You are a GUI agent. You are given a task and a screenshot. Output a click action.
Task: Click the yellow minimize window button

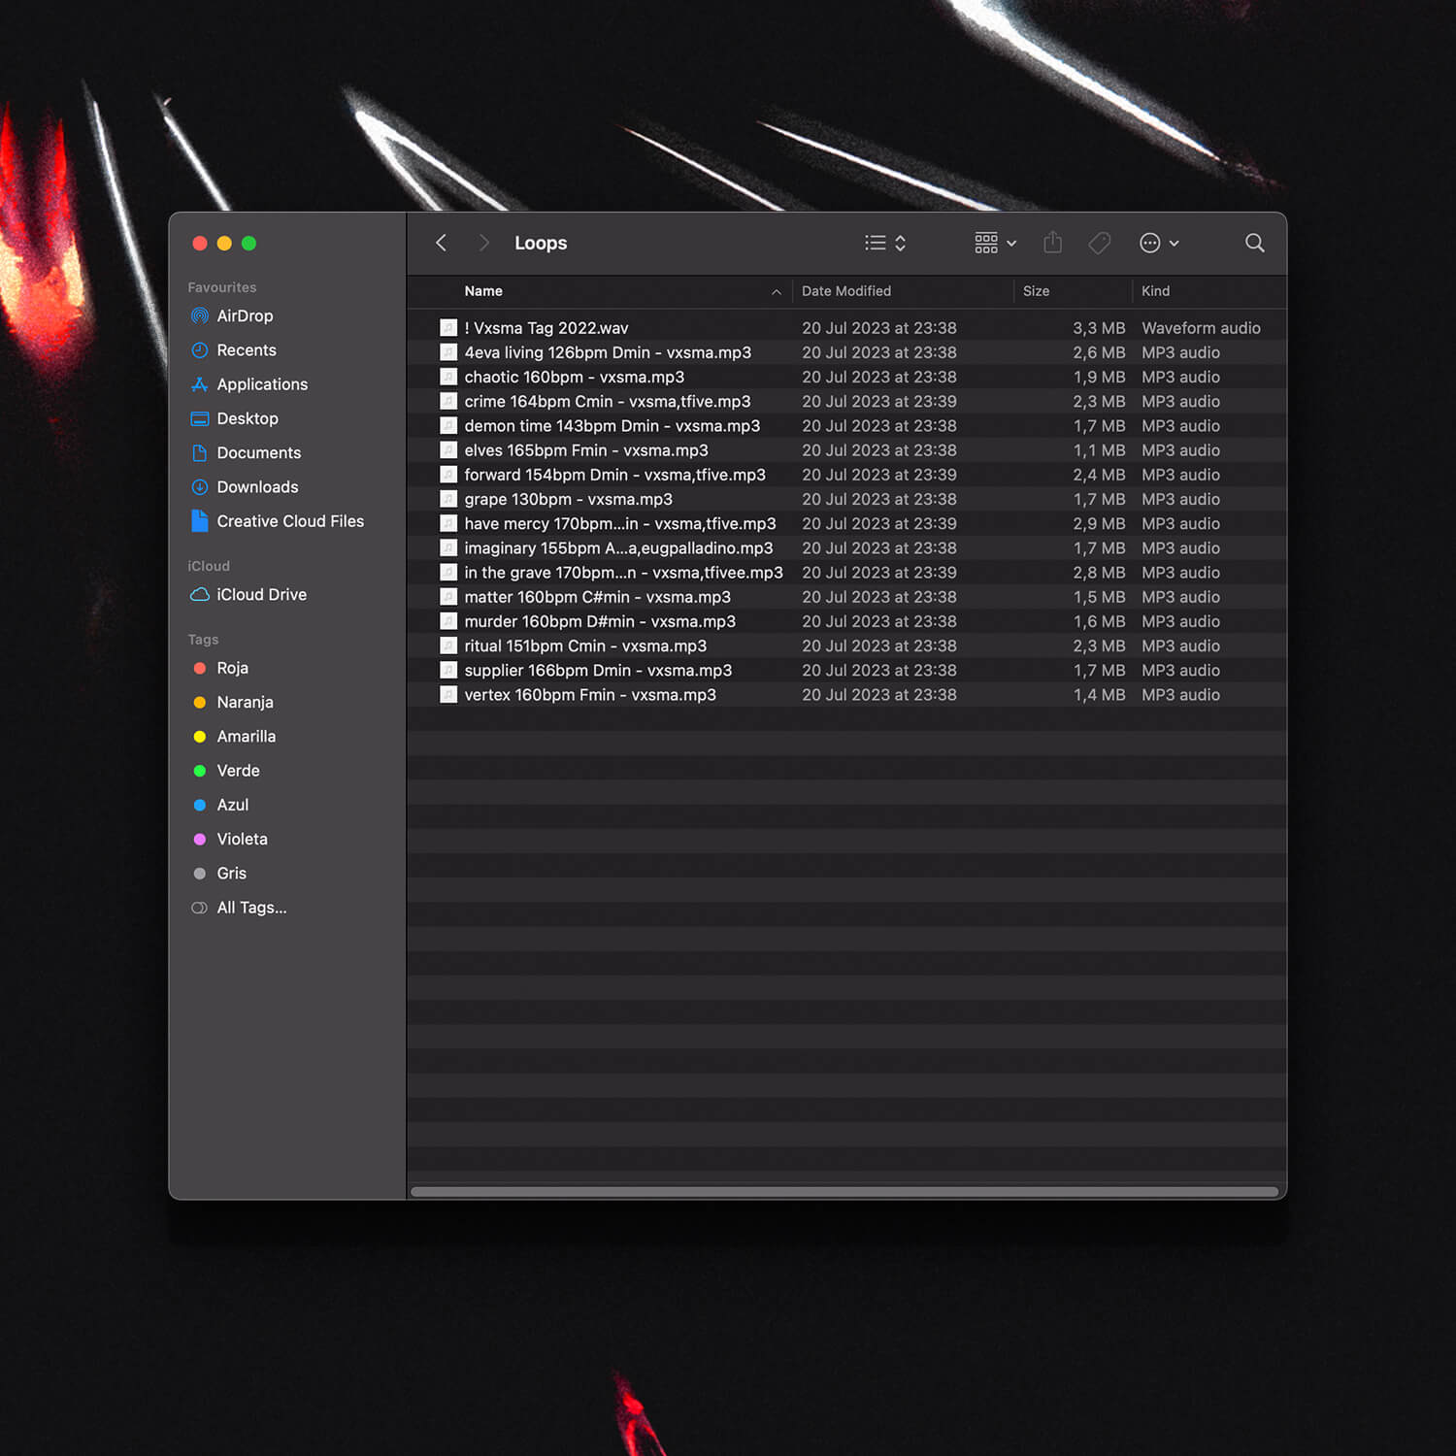(x=224, y=244)
